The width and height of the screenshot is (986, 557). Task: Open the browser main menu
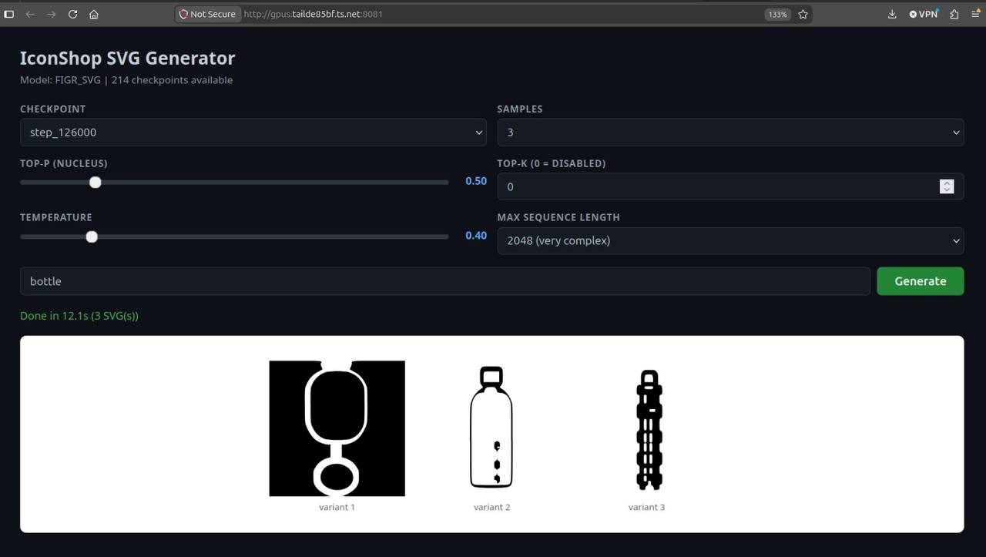pyautogui.click(x=974, y=14)
